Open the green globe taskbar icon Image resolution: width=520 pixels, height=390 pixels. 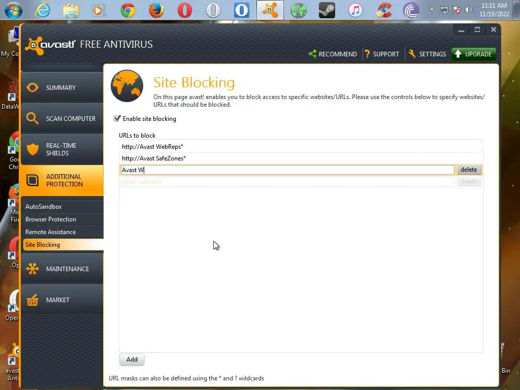299,10
